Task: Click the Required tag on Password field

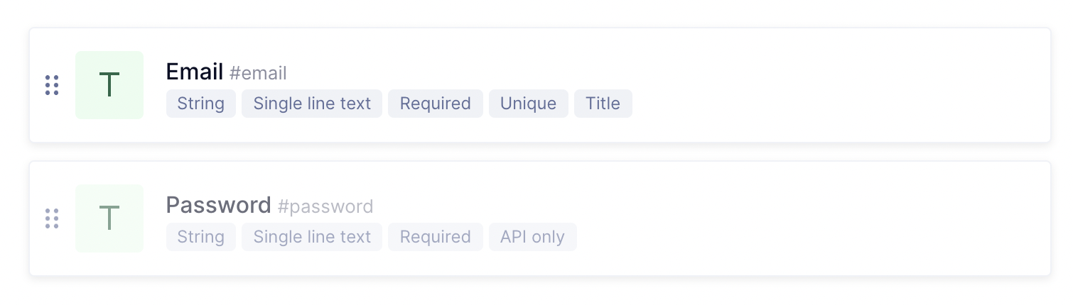Action: tap(436, 237)
